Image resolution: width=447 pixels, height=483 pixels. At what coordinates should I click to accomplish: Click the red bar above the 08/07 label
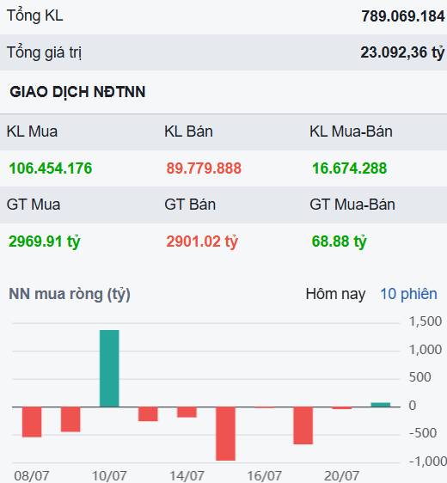[x=32, y=422]
